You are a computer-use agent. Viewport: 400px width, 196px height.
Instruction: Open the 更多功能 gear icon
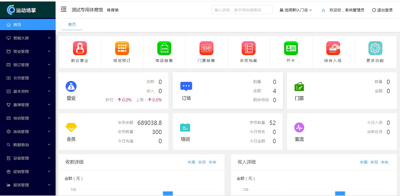(375, 48)
